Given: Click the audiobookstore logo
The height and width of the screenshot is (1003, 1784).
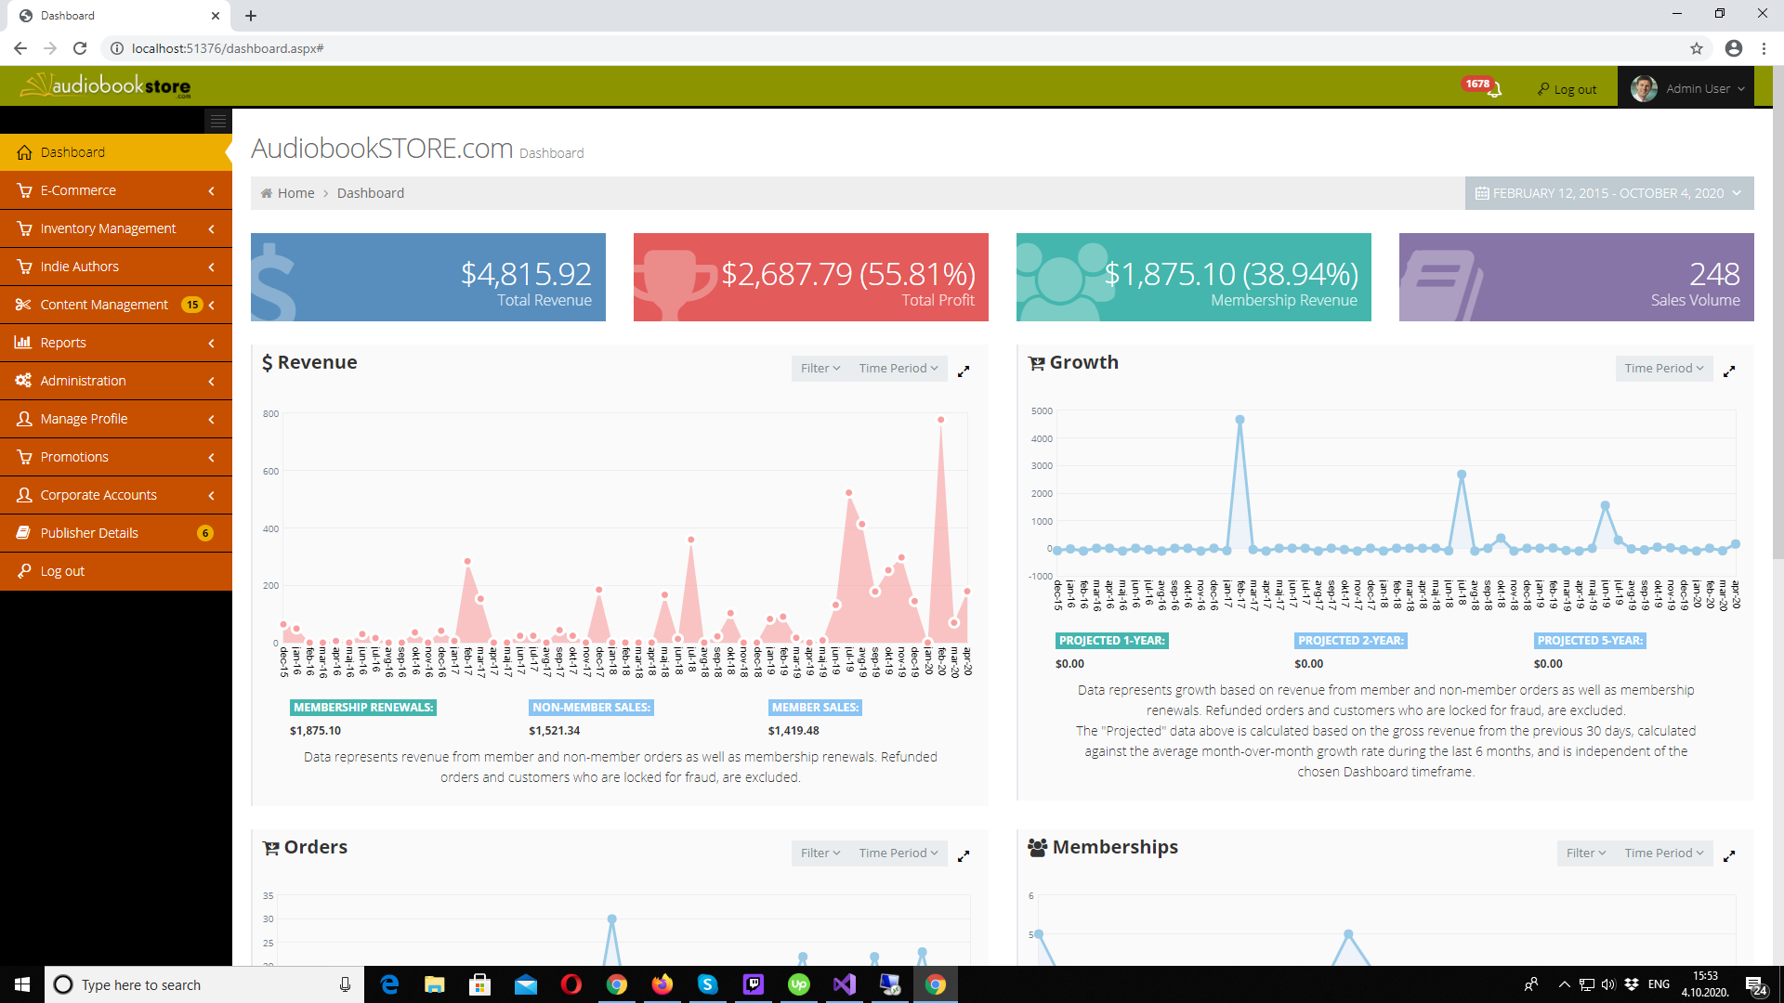Looking at the screenshot, I should point(106,85).
